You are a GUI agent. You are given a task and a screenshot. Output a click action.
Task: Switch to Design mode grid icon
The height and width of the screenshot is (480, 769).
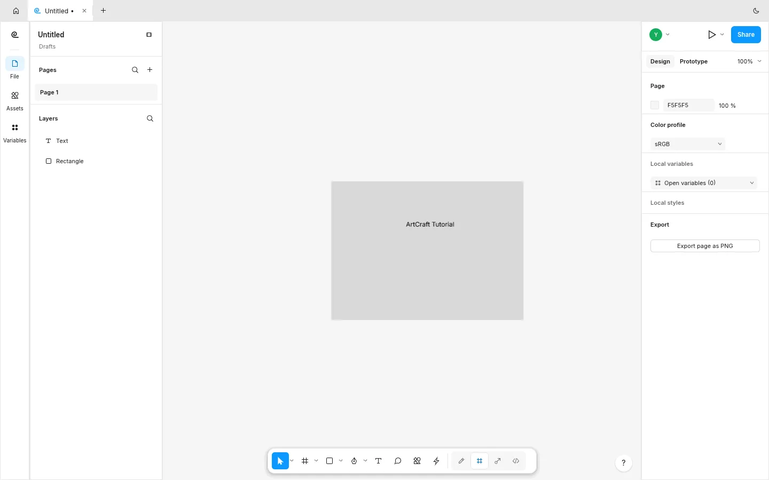click(x=480, y=461)
